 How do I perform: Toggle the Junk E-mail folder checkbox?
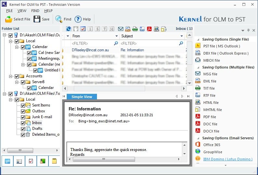pyautogui.click(x=23, y=117)
